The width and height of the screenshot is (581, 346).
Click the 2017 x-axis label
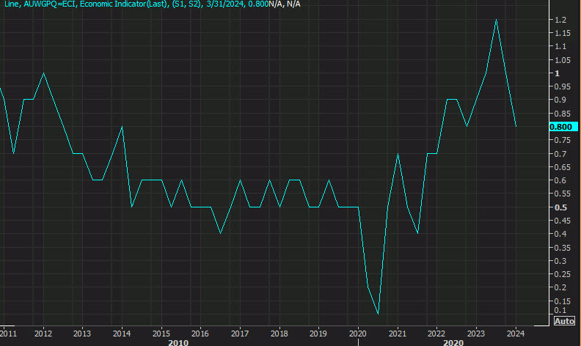point(240,334)
